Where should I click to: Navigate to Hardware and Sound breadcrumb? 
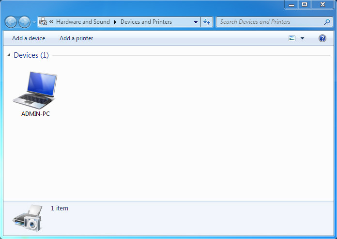(x=83, y=22)
